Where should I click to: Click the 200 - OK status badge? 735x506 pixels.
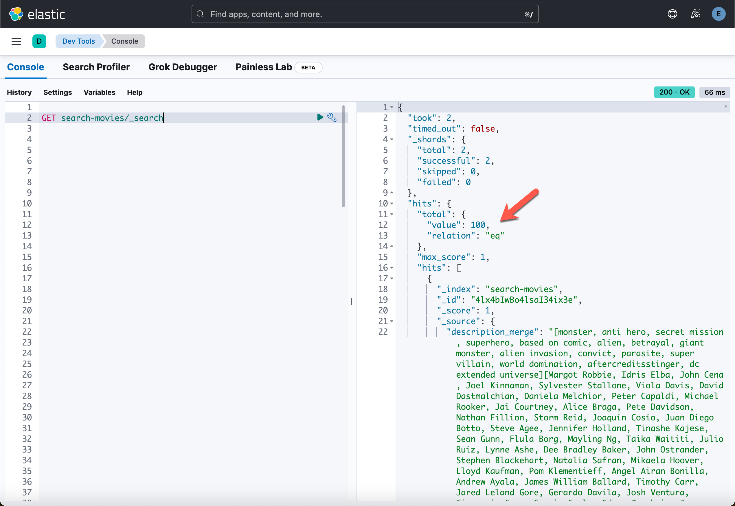tap(674, 92)
